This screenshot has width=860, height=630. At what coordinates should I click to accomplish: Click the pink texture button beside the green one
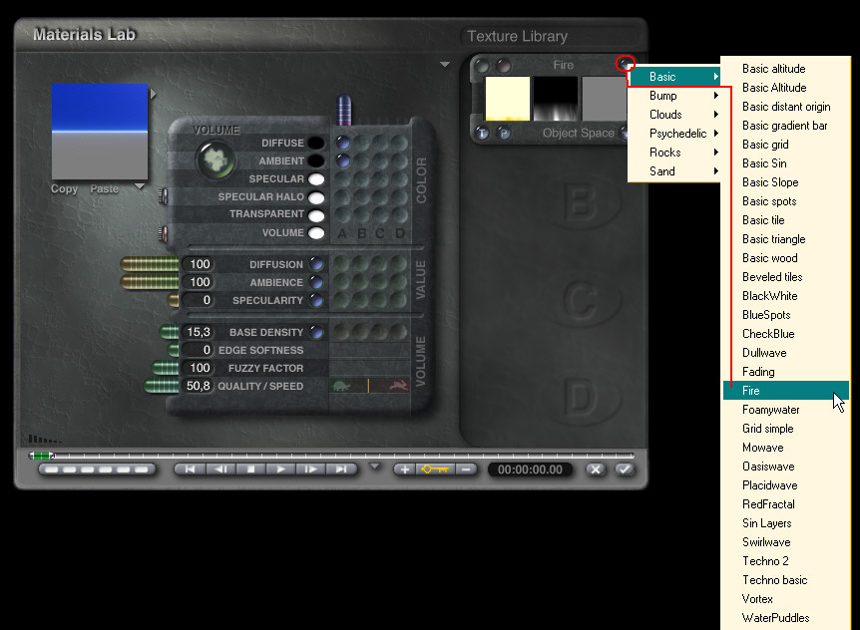503,66
